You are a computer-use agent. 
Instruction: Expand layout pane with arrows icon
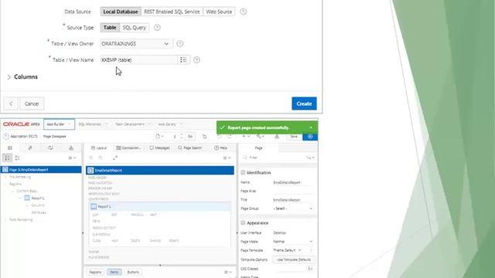pyautogui.click(x=115, y=158)
